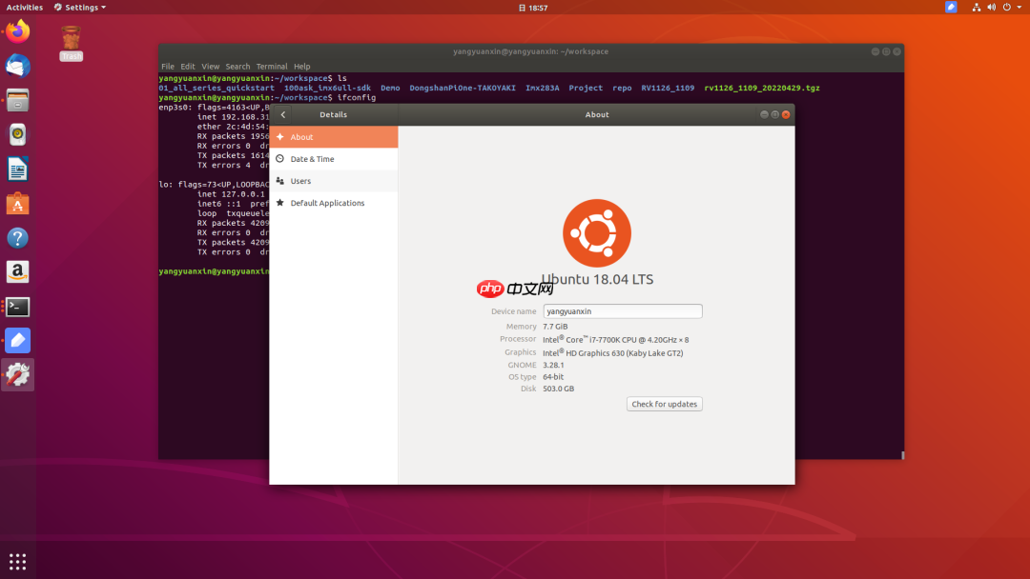Select Date & Time in the Settings sidebar
The image size is (1030, 579).
click(x=315, y=158)
